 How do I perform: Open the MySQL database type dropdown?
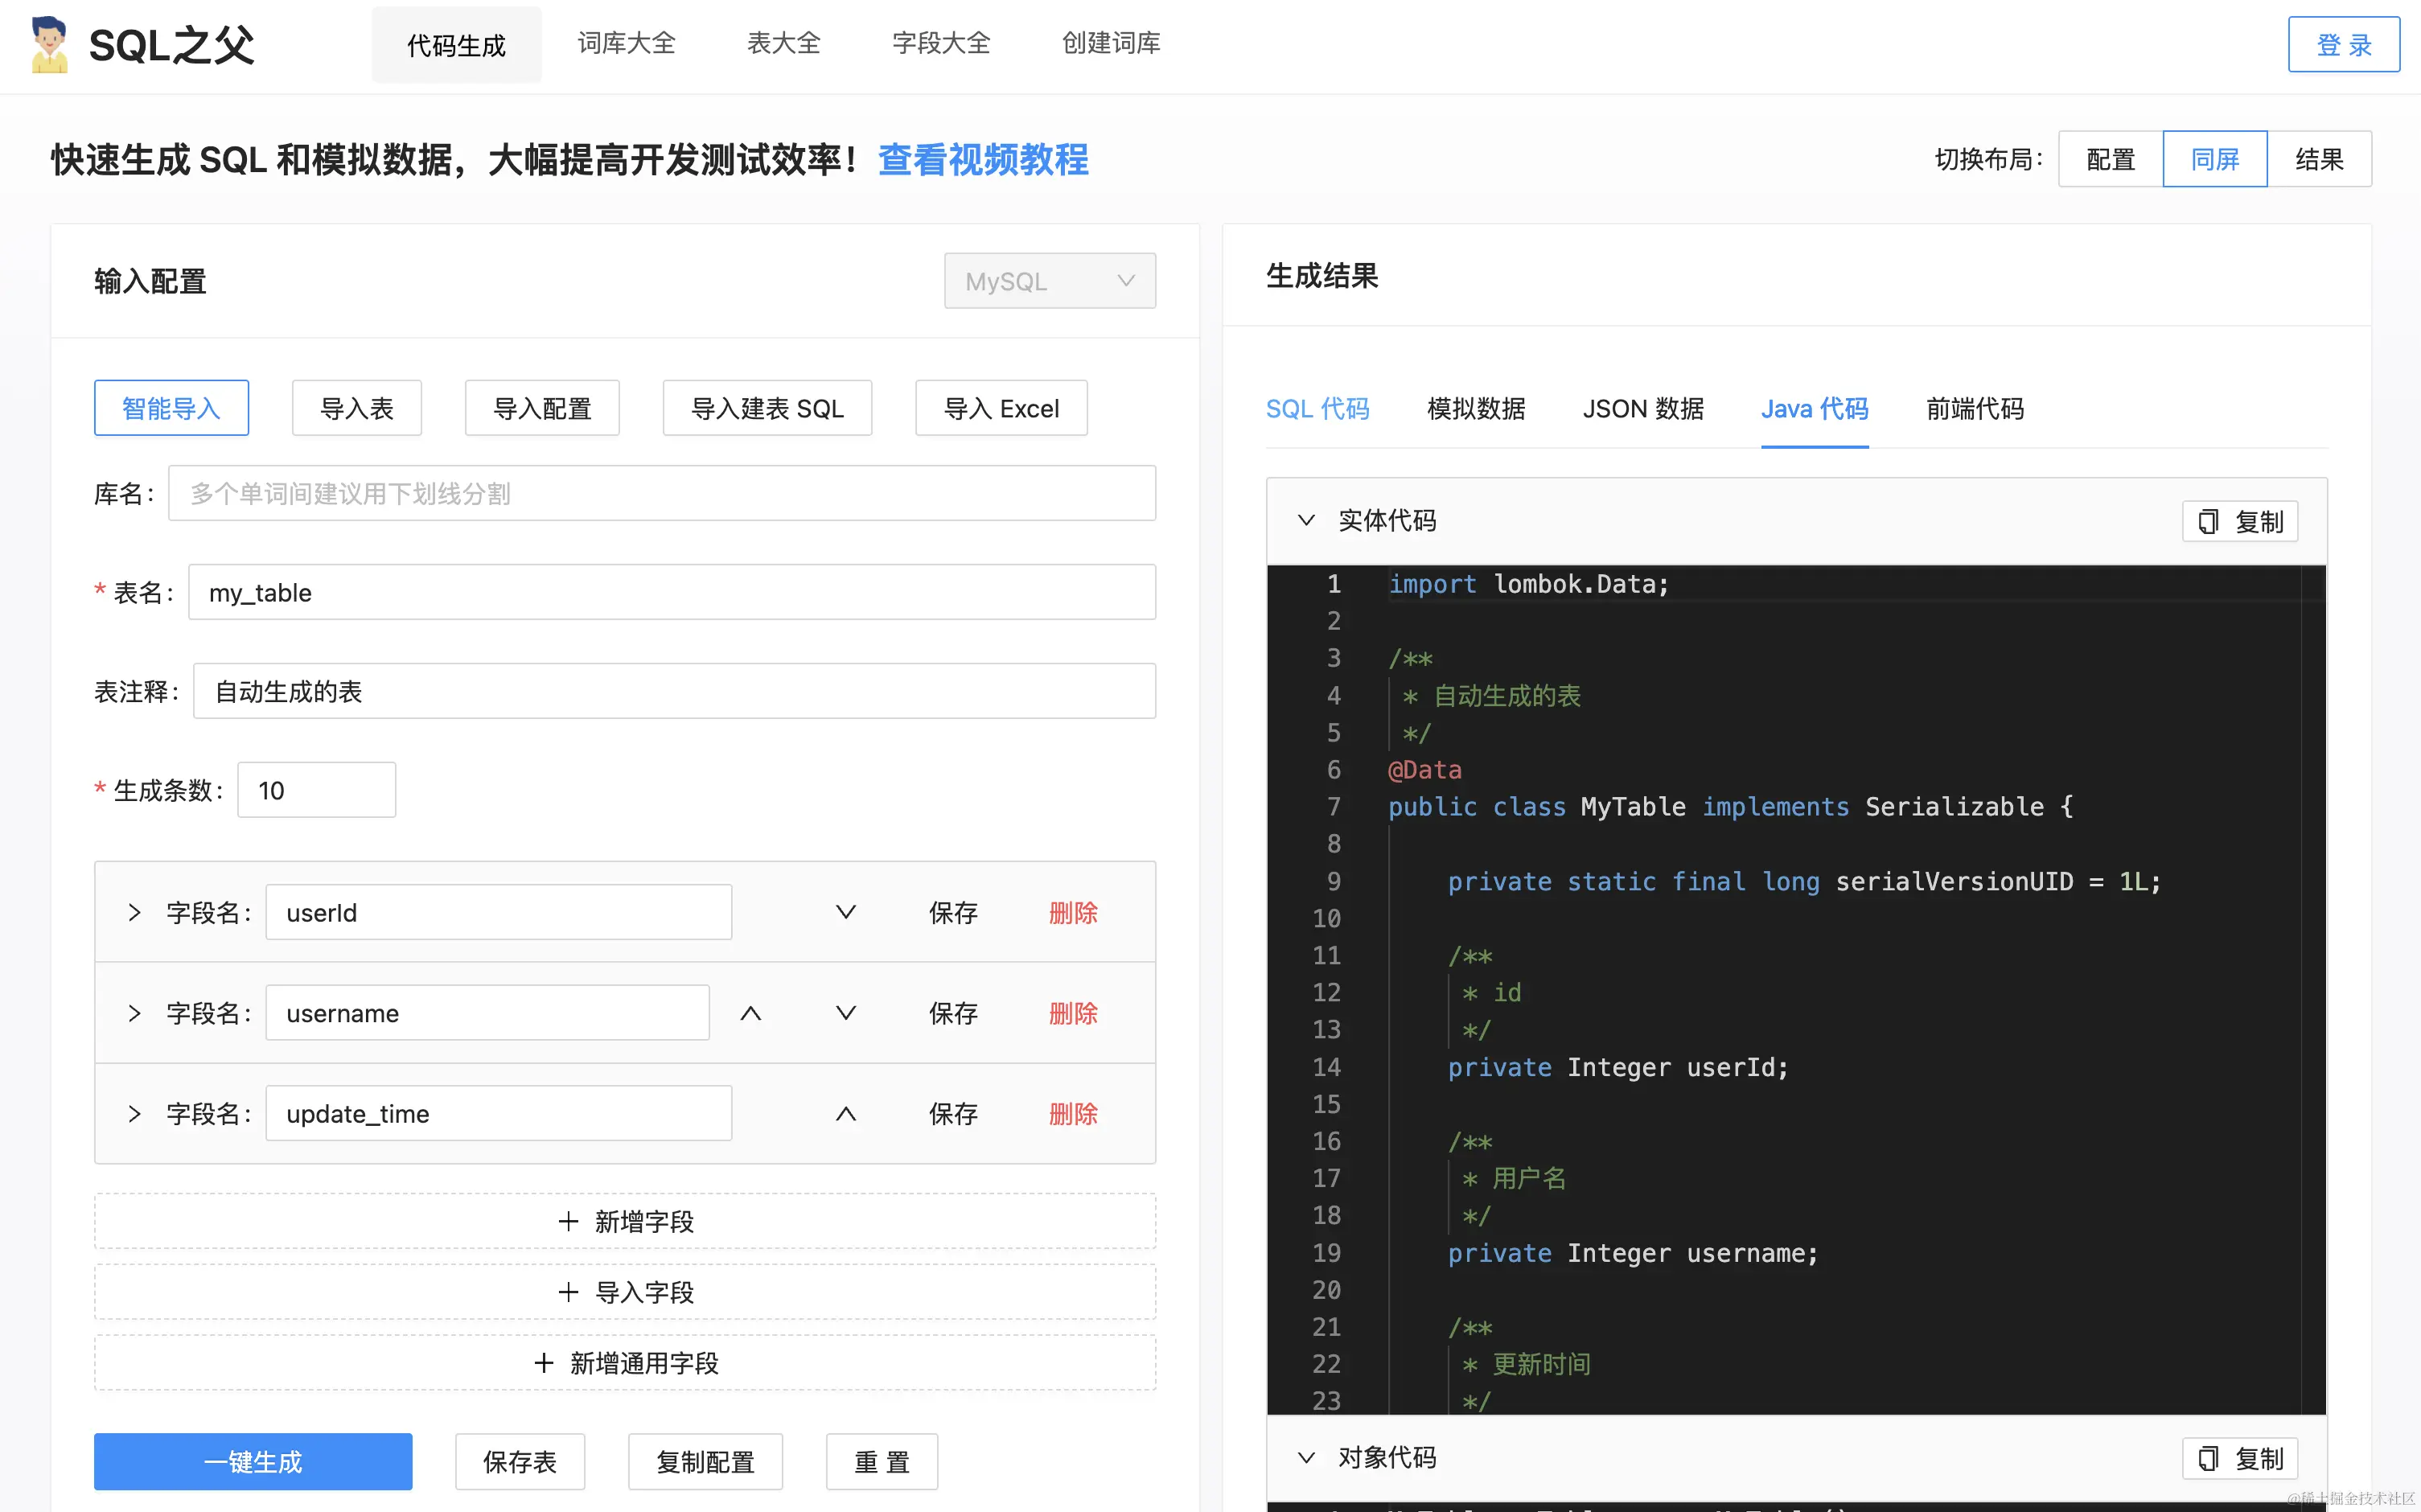click(x=1049, y=281)
